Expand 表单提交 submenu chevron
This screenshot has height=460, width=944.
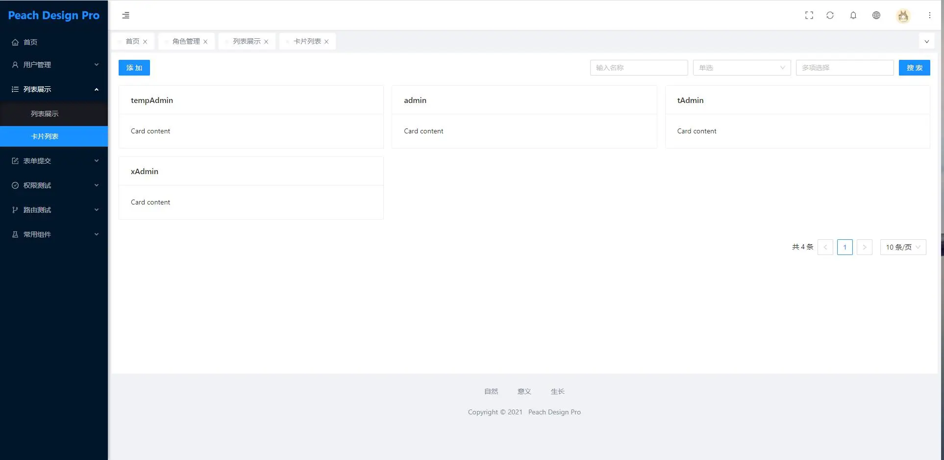[97, 161]
